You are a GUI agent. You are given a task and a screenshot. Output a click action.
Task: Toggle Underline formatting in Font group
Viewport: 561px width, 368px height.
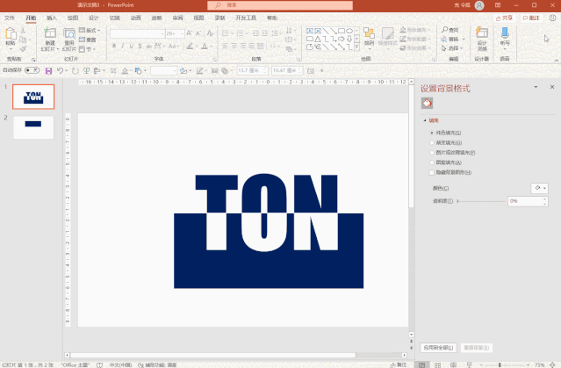pos(132,46)
